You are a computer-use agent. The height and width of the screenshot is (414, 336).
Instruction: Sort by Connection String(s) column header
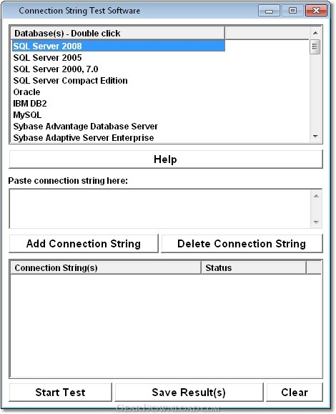[106, 267]
